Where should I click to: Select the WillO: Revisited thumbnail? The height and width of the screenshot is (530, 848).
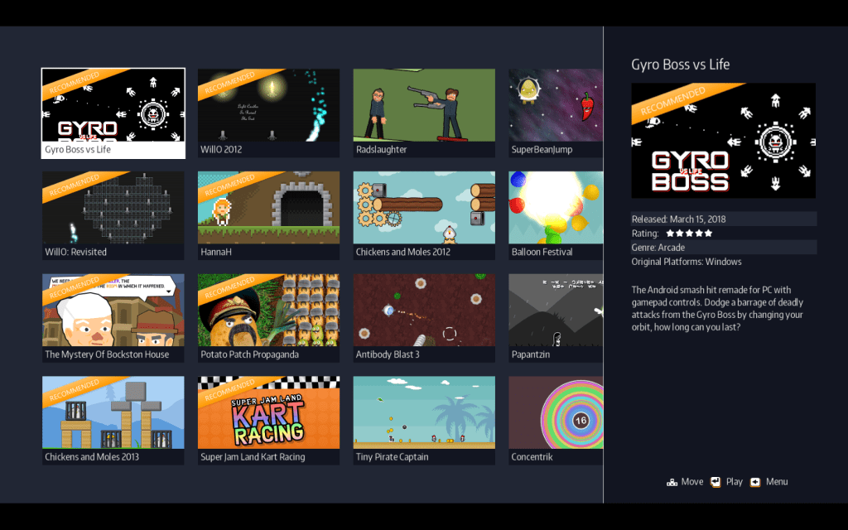[x=113, y=215]
